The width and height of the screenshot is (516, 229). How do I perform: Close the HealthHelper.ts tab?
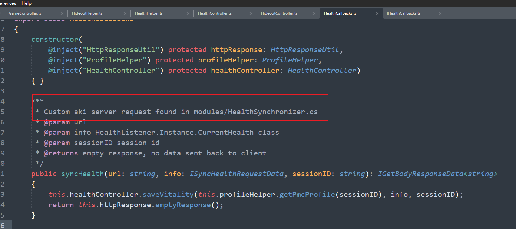188,13
